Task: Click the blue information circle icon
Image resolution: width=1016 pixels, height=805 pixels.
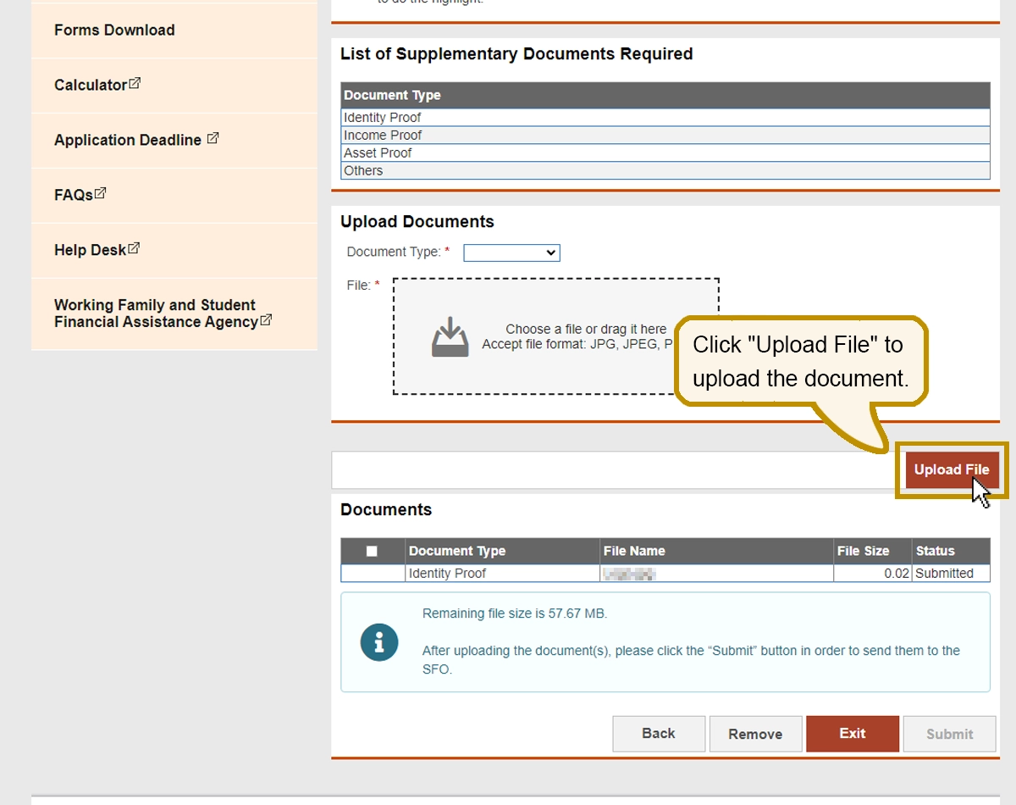Action: click(378, 642)
